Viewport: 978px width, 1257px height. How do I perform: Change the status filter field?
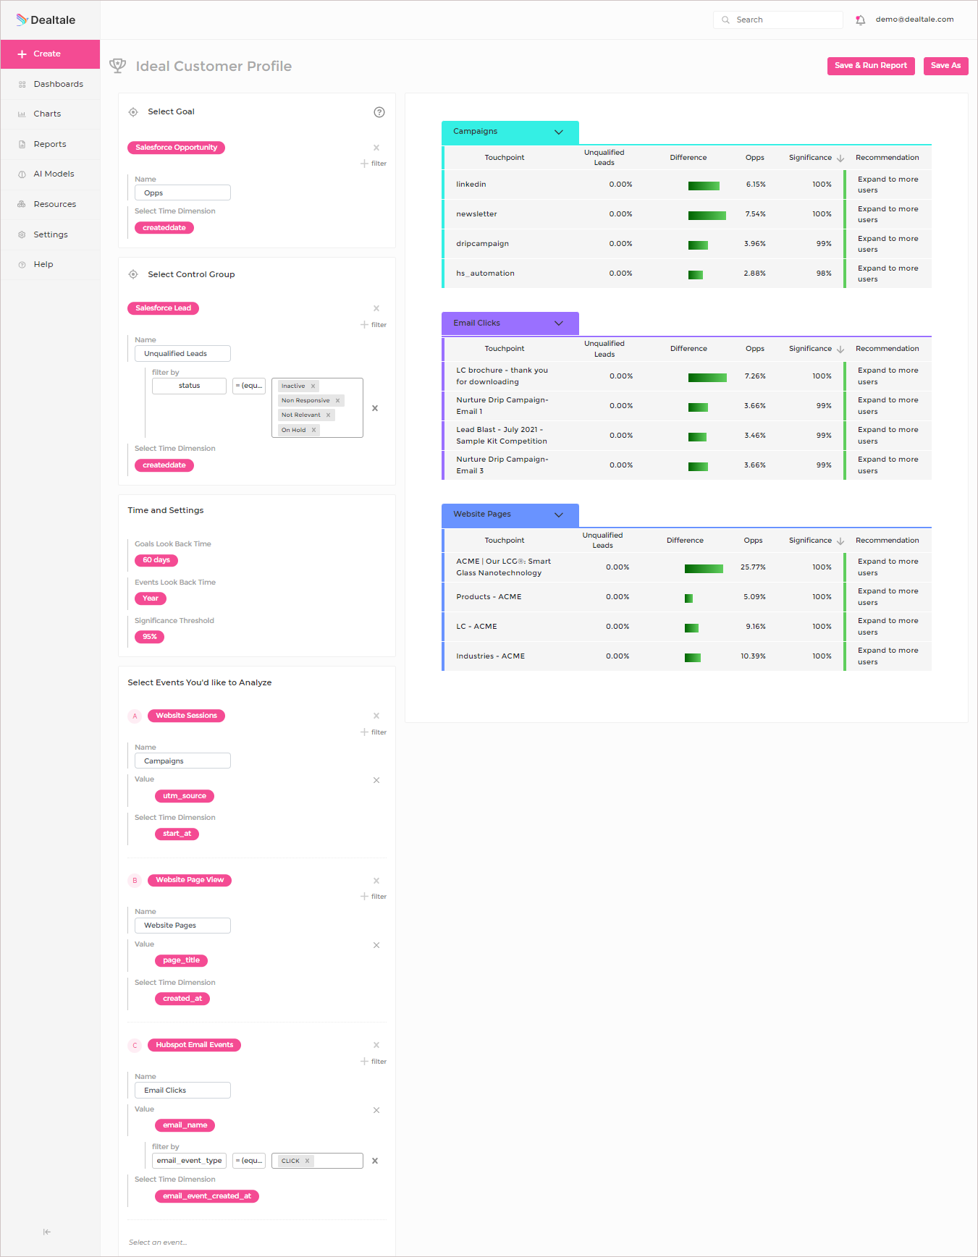[x=189, y=386]
